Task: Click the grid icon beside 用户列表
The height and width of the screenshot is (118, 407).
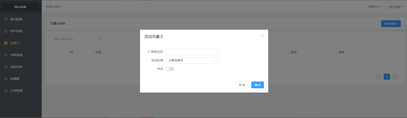Action: point(6,31)
